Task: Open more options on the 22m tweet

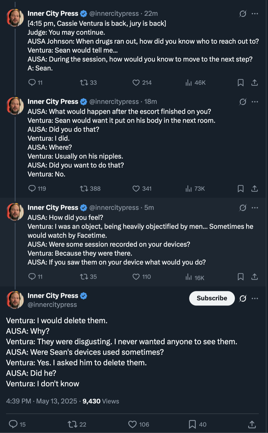Action: point(255,14)
